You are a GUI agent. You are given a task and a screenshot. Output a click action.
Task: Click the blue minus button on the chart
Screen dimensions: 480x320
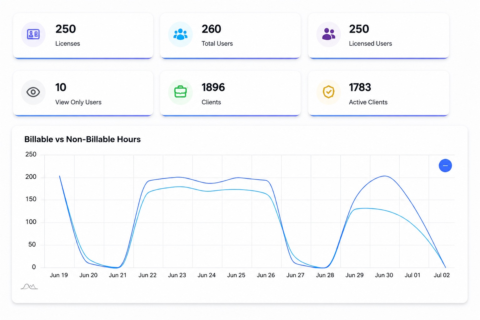pyautogui.click(x=445, y=165)
